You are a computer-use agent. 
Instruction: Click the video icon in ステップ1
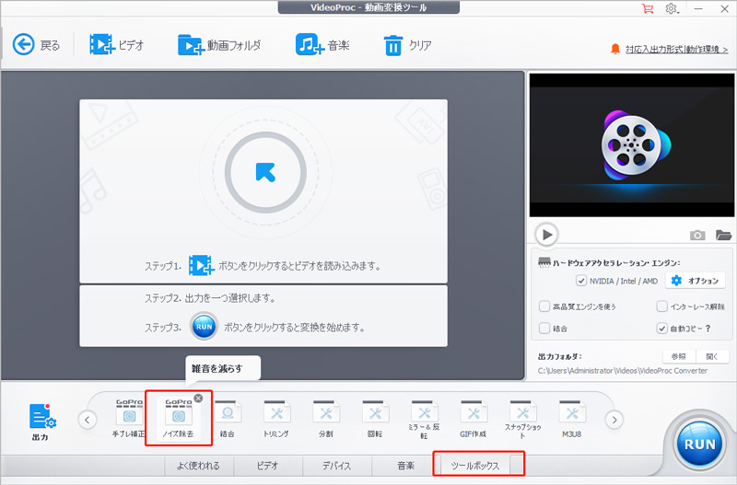point(201,265)
